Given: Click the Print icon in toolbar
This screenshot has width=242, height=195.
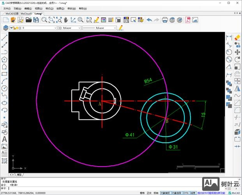Looking at the screenshot, I should pyautogui.click(x=165, y=20).
